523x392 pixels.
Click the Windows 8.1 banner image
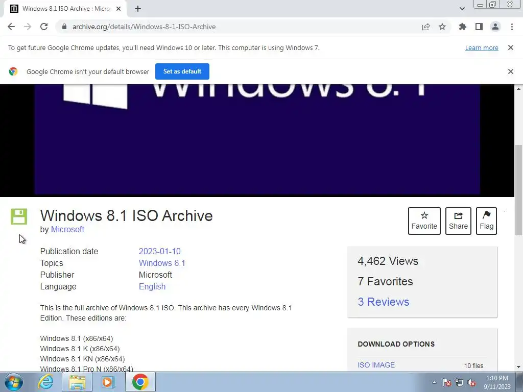(257, 139)
